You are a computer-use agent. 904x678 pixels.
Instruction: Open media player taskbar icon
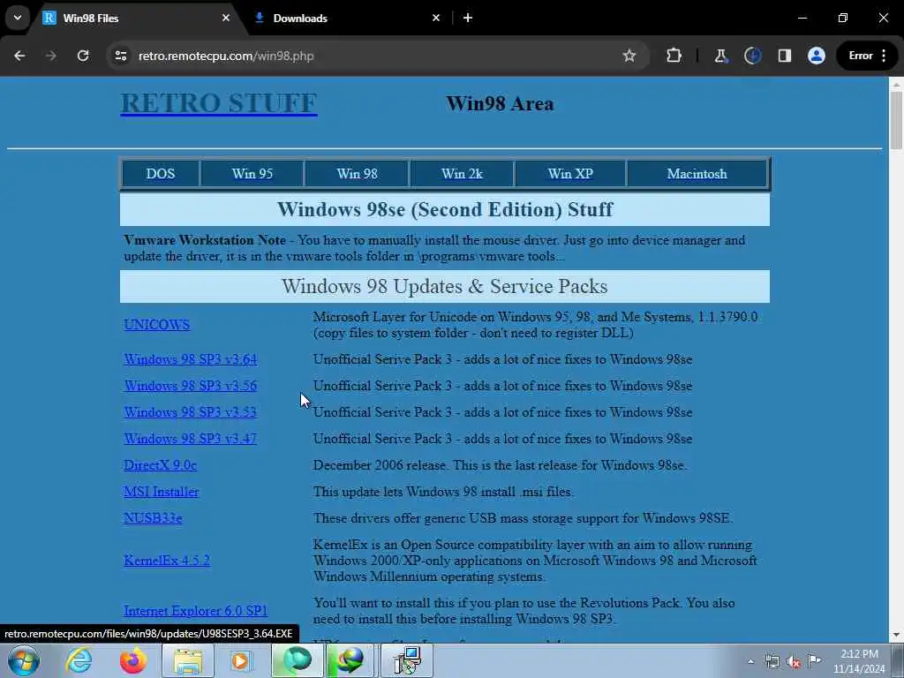(241, 660)
